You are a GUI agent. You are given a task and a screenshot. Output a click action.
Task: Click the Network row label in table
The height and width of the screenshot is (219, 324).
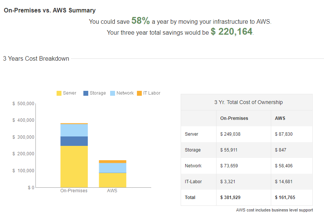[x=193, y=166]
